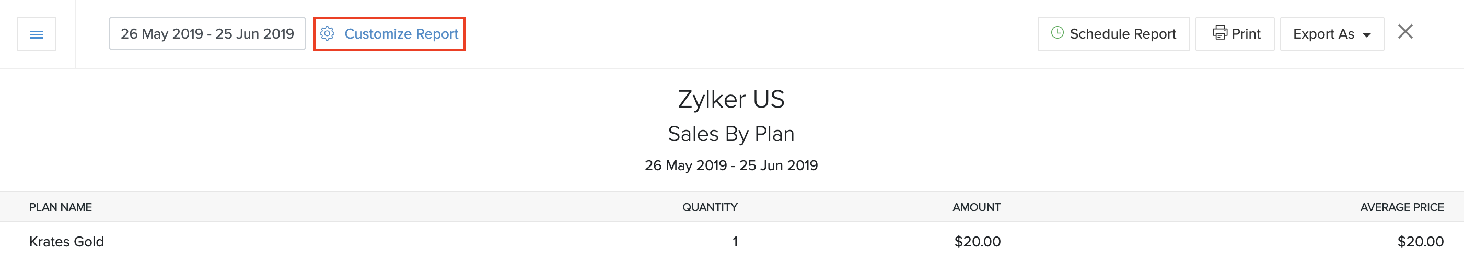Open the Krates Gold plan row
The width and height of the screenshot is (1464, 261).
click(x=66, y=242)
